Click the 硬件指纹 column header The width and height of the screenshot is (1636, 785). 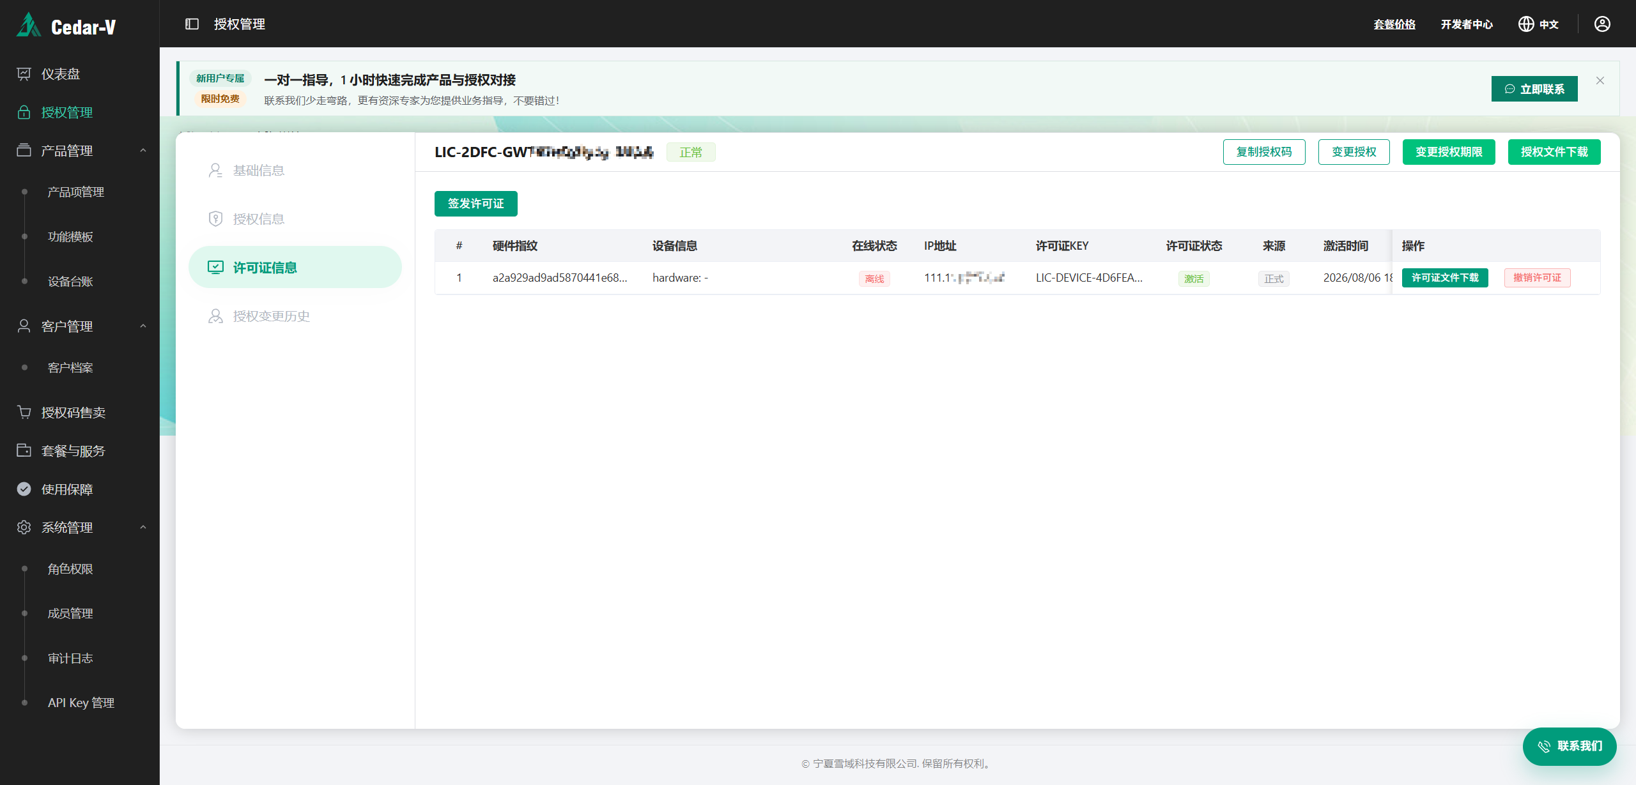(515, 246)
